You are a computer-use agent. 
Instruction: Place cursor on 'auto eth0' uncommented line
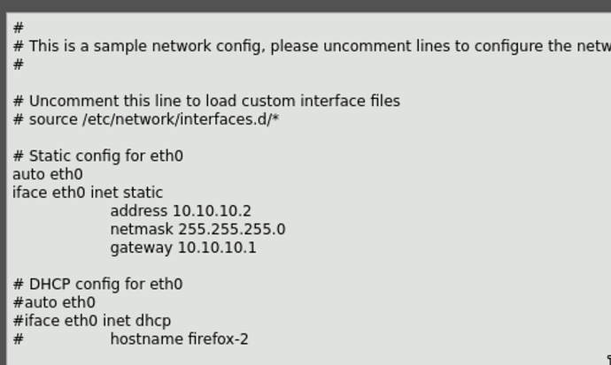click(48, 175)
